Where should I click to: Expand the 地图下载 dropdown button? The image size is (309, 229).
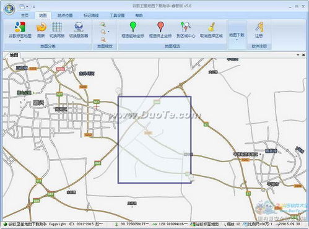click(x=237, y=35)
